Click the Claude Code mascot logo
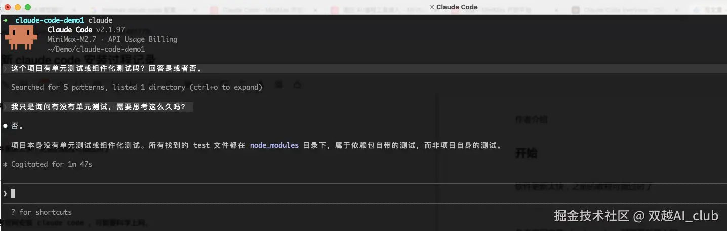This screenshot has width=727, height=231. 21,37
